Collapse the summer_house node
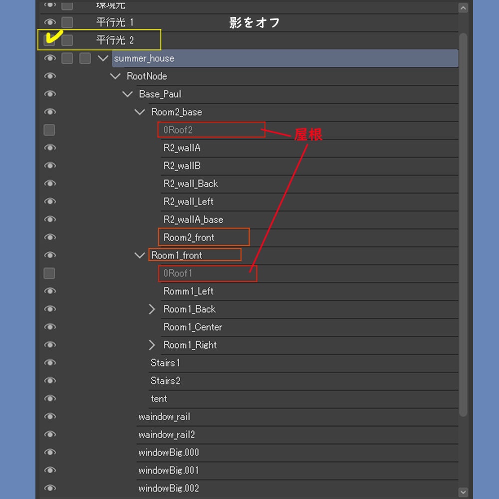This screenshot has width=499, height=499. [x=103, y=58]
